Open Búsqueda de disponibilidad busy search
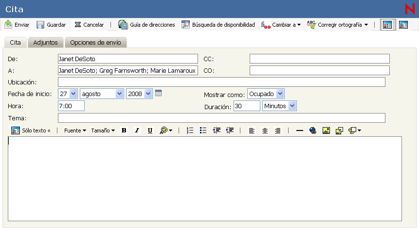Viewport: 419px width, 228px height. point(218,25)
